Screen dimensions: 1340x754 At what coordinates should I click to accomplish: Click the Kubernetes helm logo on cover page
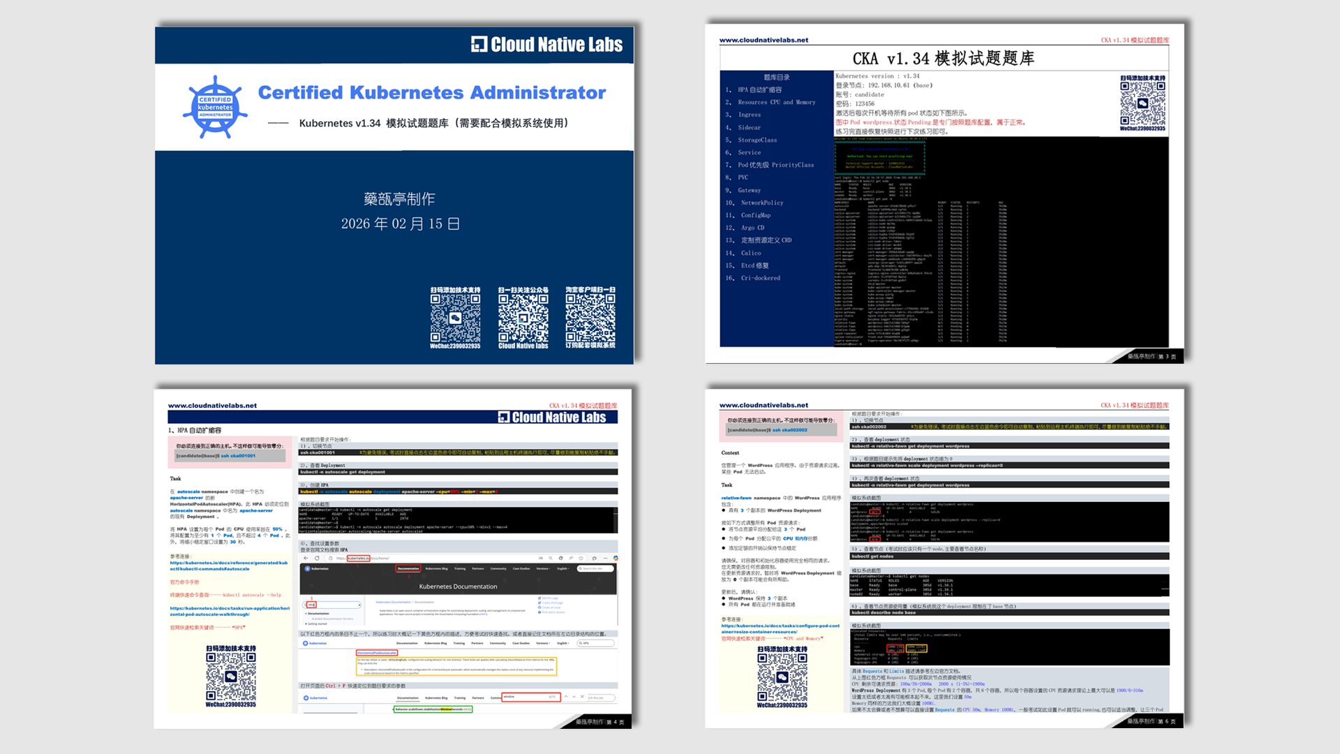[x=215, y=108]
